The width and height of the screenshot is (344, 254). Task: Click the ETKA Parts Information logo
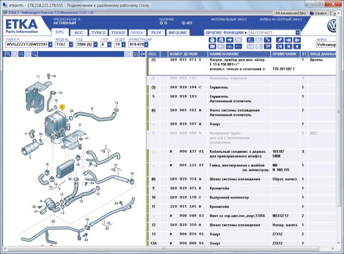[21, 26]
